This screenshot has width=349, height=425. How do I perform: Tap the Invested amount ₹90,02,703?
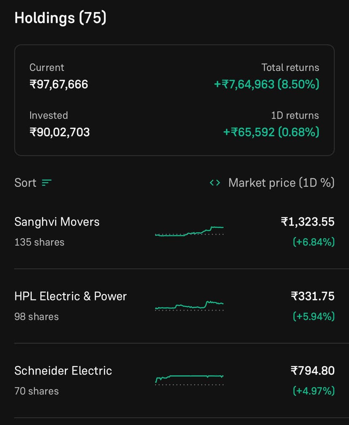(x=59, y=132)
